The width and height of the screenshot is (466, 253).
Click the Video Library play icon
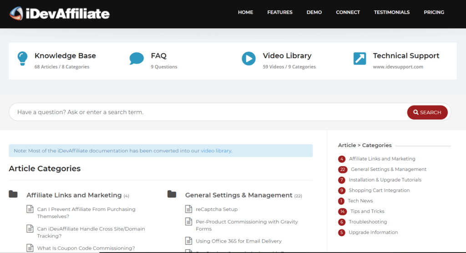coord(248,59)
